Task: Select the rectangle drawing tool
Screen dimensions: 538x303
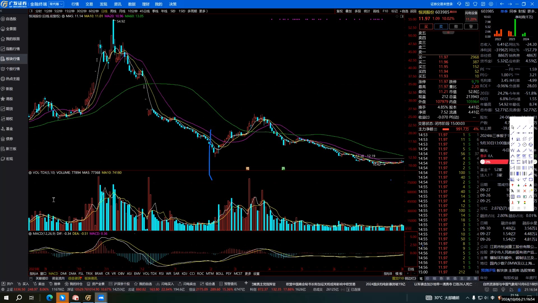Action: click(x=530, y=179)
